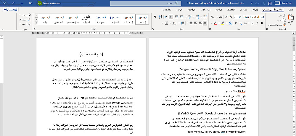Toggle left-to-right text direction
Image resolution: width=296 pixels, height=136 pixels.
[166, 17]
